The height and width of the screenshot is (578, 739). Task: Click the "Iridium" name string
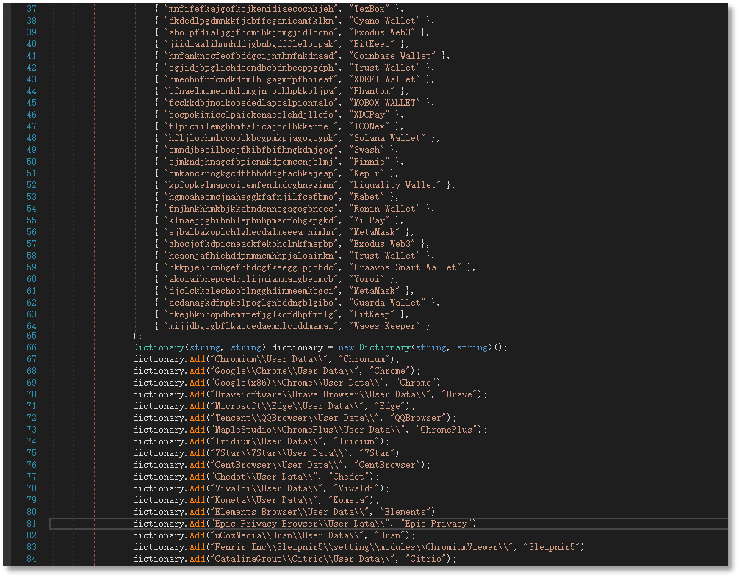point(357,442)
